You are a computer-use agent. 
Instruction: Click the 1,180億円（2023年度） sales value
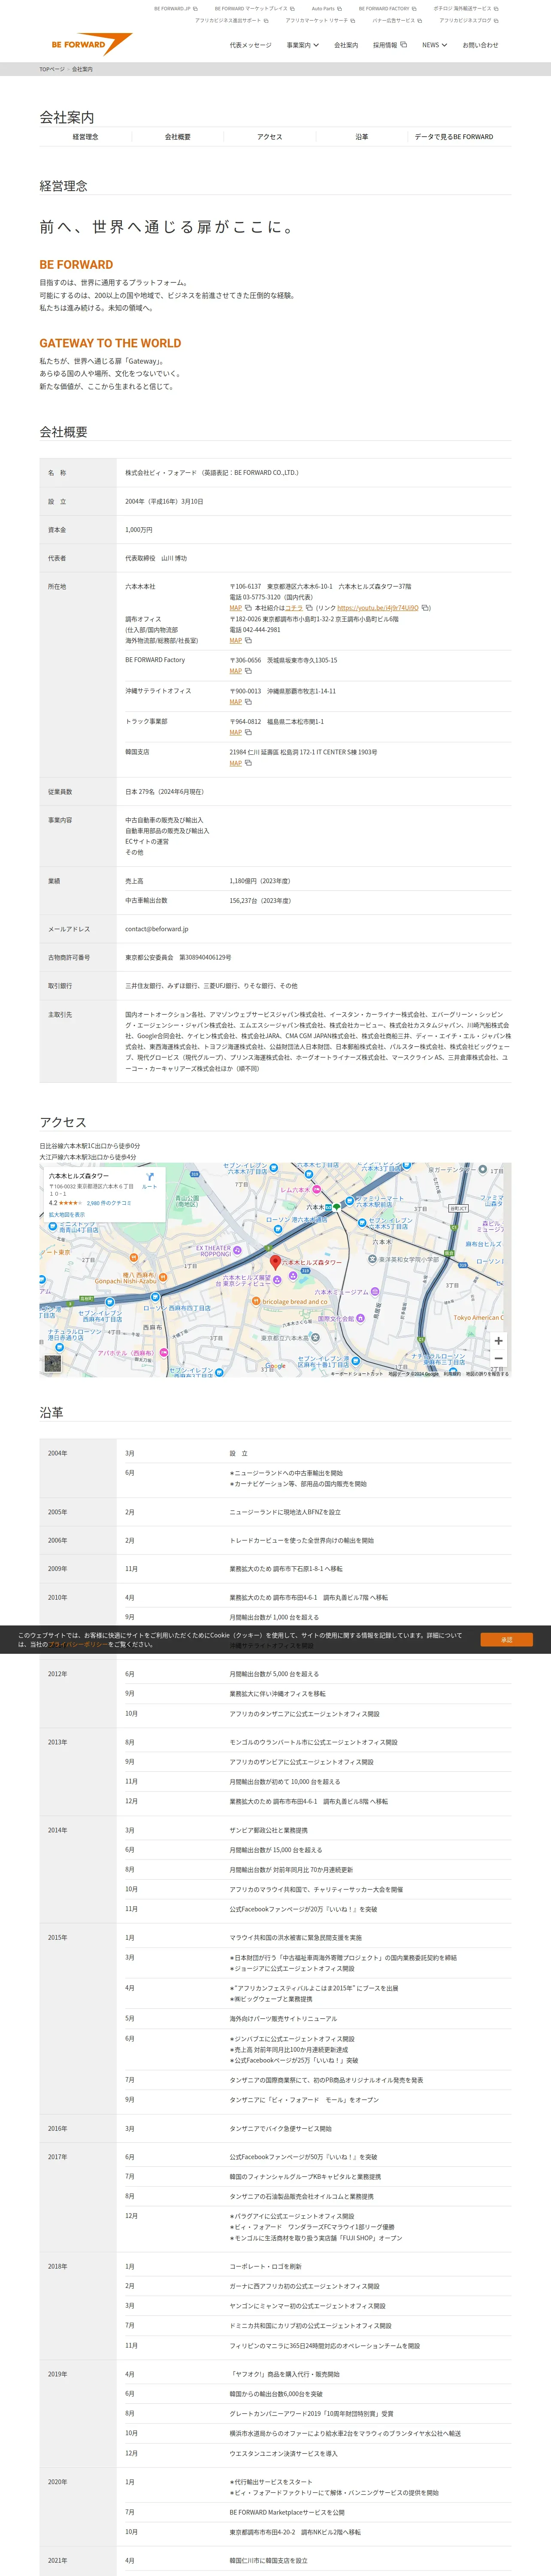[x=260, y=881]
